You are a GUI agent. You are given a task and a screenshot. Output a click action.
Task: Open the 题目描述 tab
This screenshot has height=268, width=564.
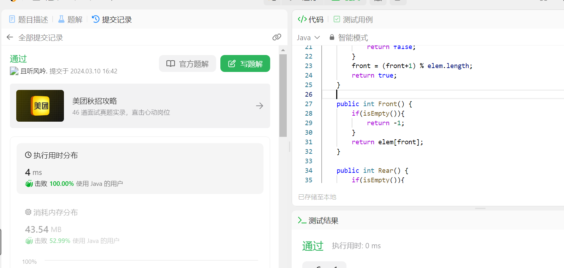pos(28,19)
